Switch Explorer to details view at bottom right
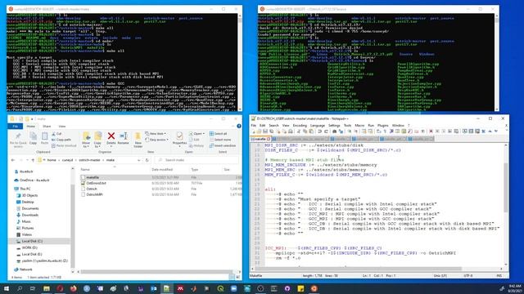 pos(232,277)
